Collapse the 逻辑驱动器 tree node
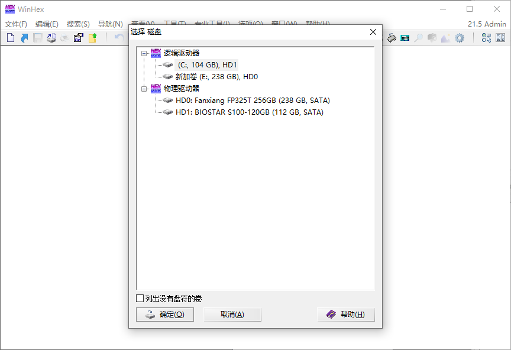511x350 pixels. pos(144,53)
